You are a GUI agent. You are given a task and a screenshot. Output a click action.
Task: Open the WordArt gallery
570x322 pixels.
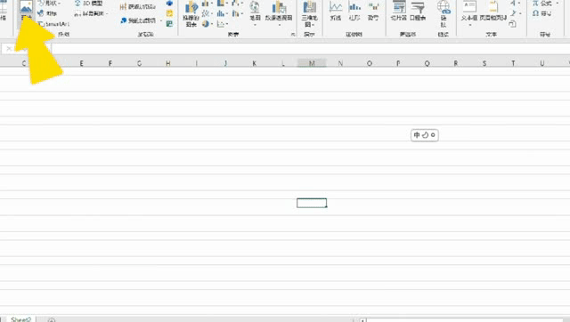[x=515, y=4]
